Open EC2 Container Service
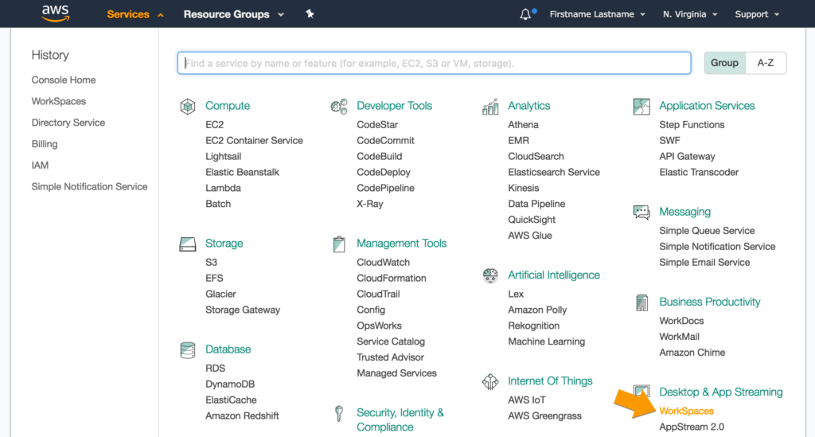 click(x=254, y=140)
